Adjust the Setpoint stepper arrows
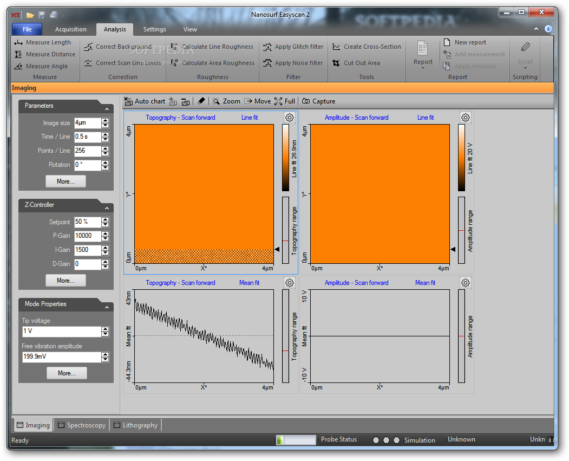 click(105, 222)
